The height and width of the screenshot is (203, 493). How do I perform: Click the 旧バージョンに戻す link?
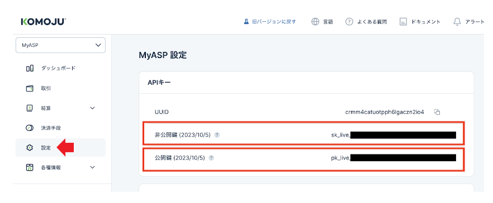click(x=270, y=22)
